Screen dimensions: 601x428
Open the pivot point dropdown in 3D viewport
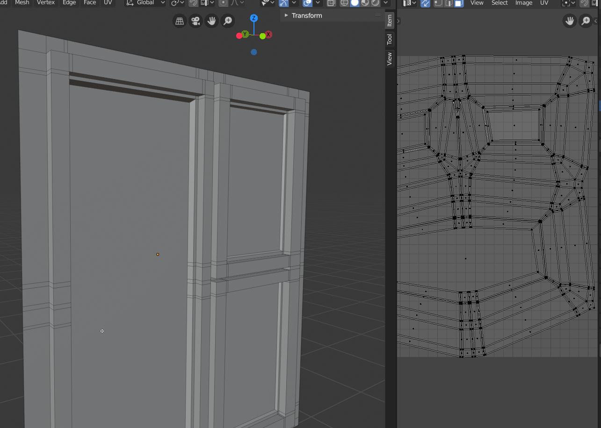pos(178,3)
